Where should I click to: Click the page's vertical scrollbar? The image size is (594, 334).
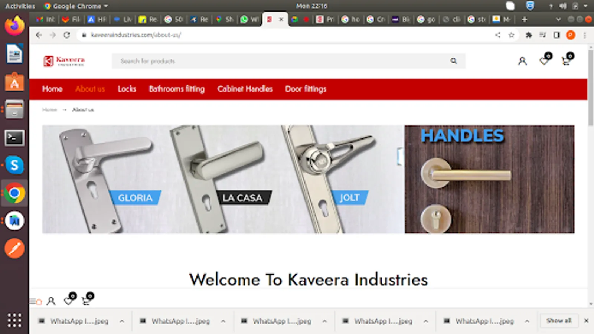pos(591,88)
